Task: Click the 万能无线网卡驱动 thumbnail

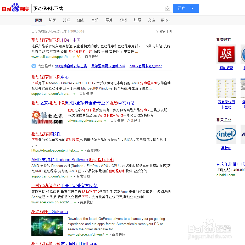Action: coord(226,88)
